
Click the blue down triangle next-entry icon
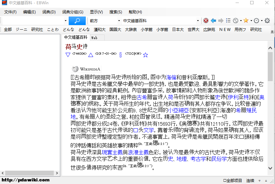(68, 55)
